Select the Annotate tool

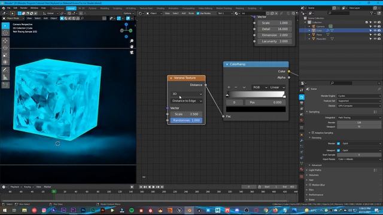[x=5, y=70]
